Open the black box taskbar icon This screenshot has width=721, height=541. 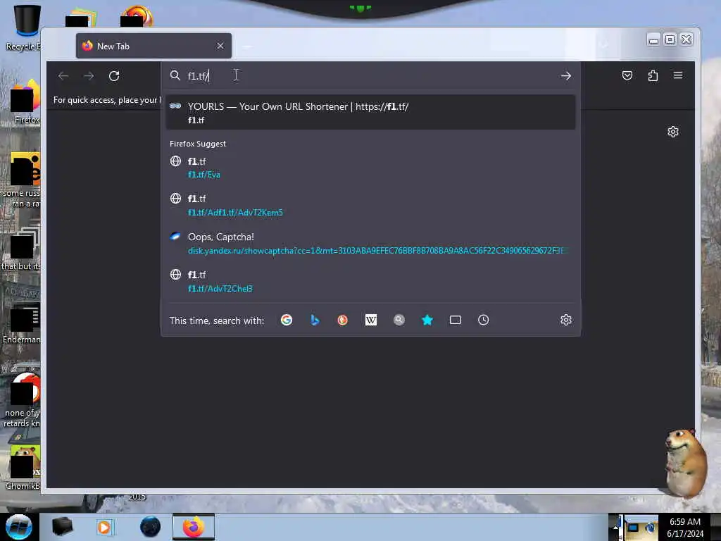62,527
